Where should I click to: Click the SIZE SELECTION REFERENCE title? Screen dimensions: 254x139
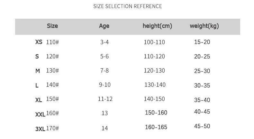click(128, 6)
